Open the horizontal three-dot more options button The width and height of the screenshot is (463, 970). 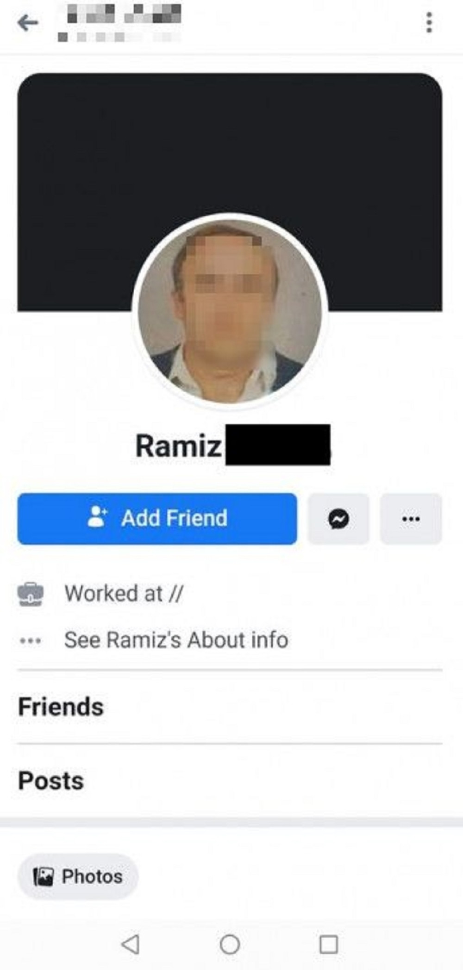pos(411,518)
